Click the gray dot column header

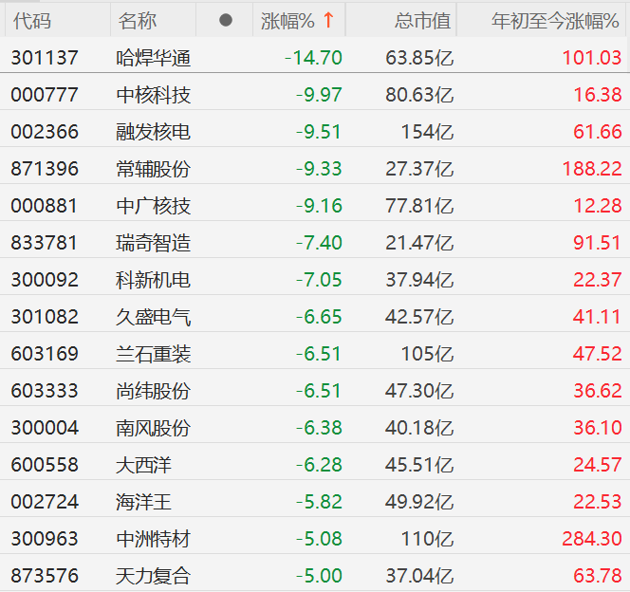click(x=226, y=20)
